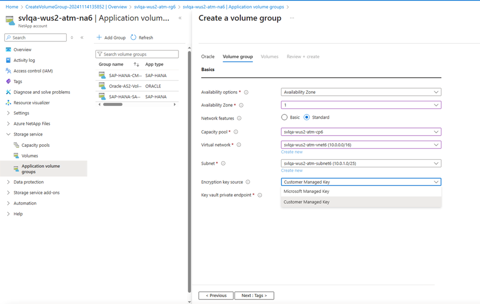Expand the Data protection section
Viewport: 480px width, 304px height.
point(8,182)
